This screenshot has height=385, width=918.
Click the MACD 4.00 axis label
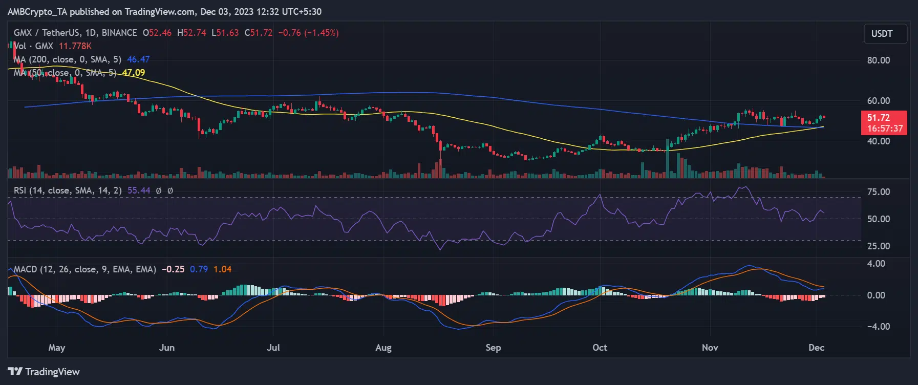(x=876, y=264)
